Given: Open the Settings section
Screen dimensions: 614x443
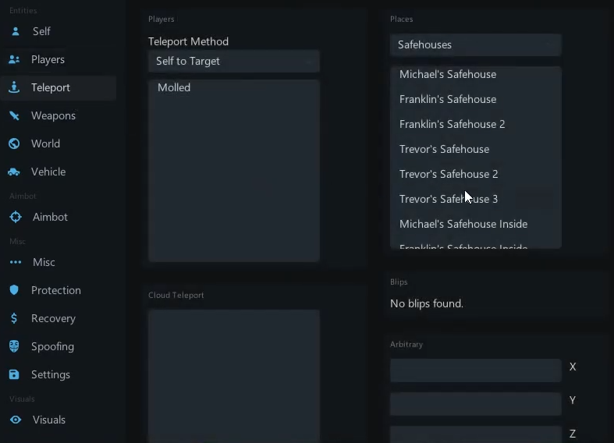Looking at the screenshot, I should [51, 374].
